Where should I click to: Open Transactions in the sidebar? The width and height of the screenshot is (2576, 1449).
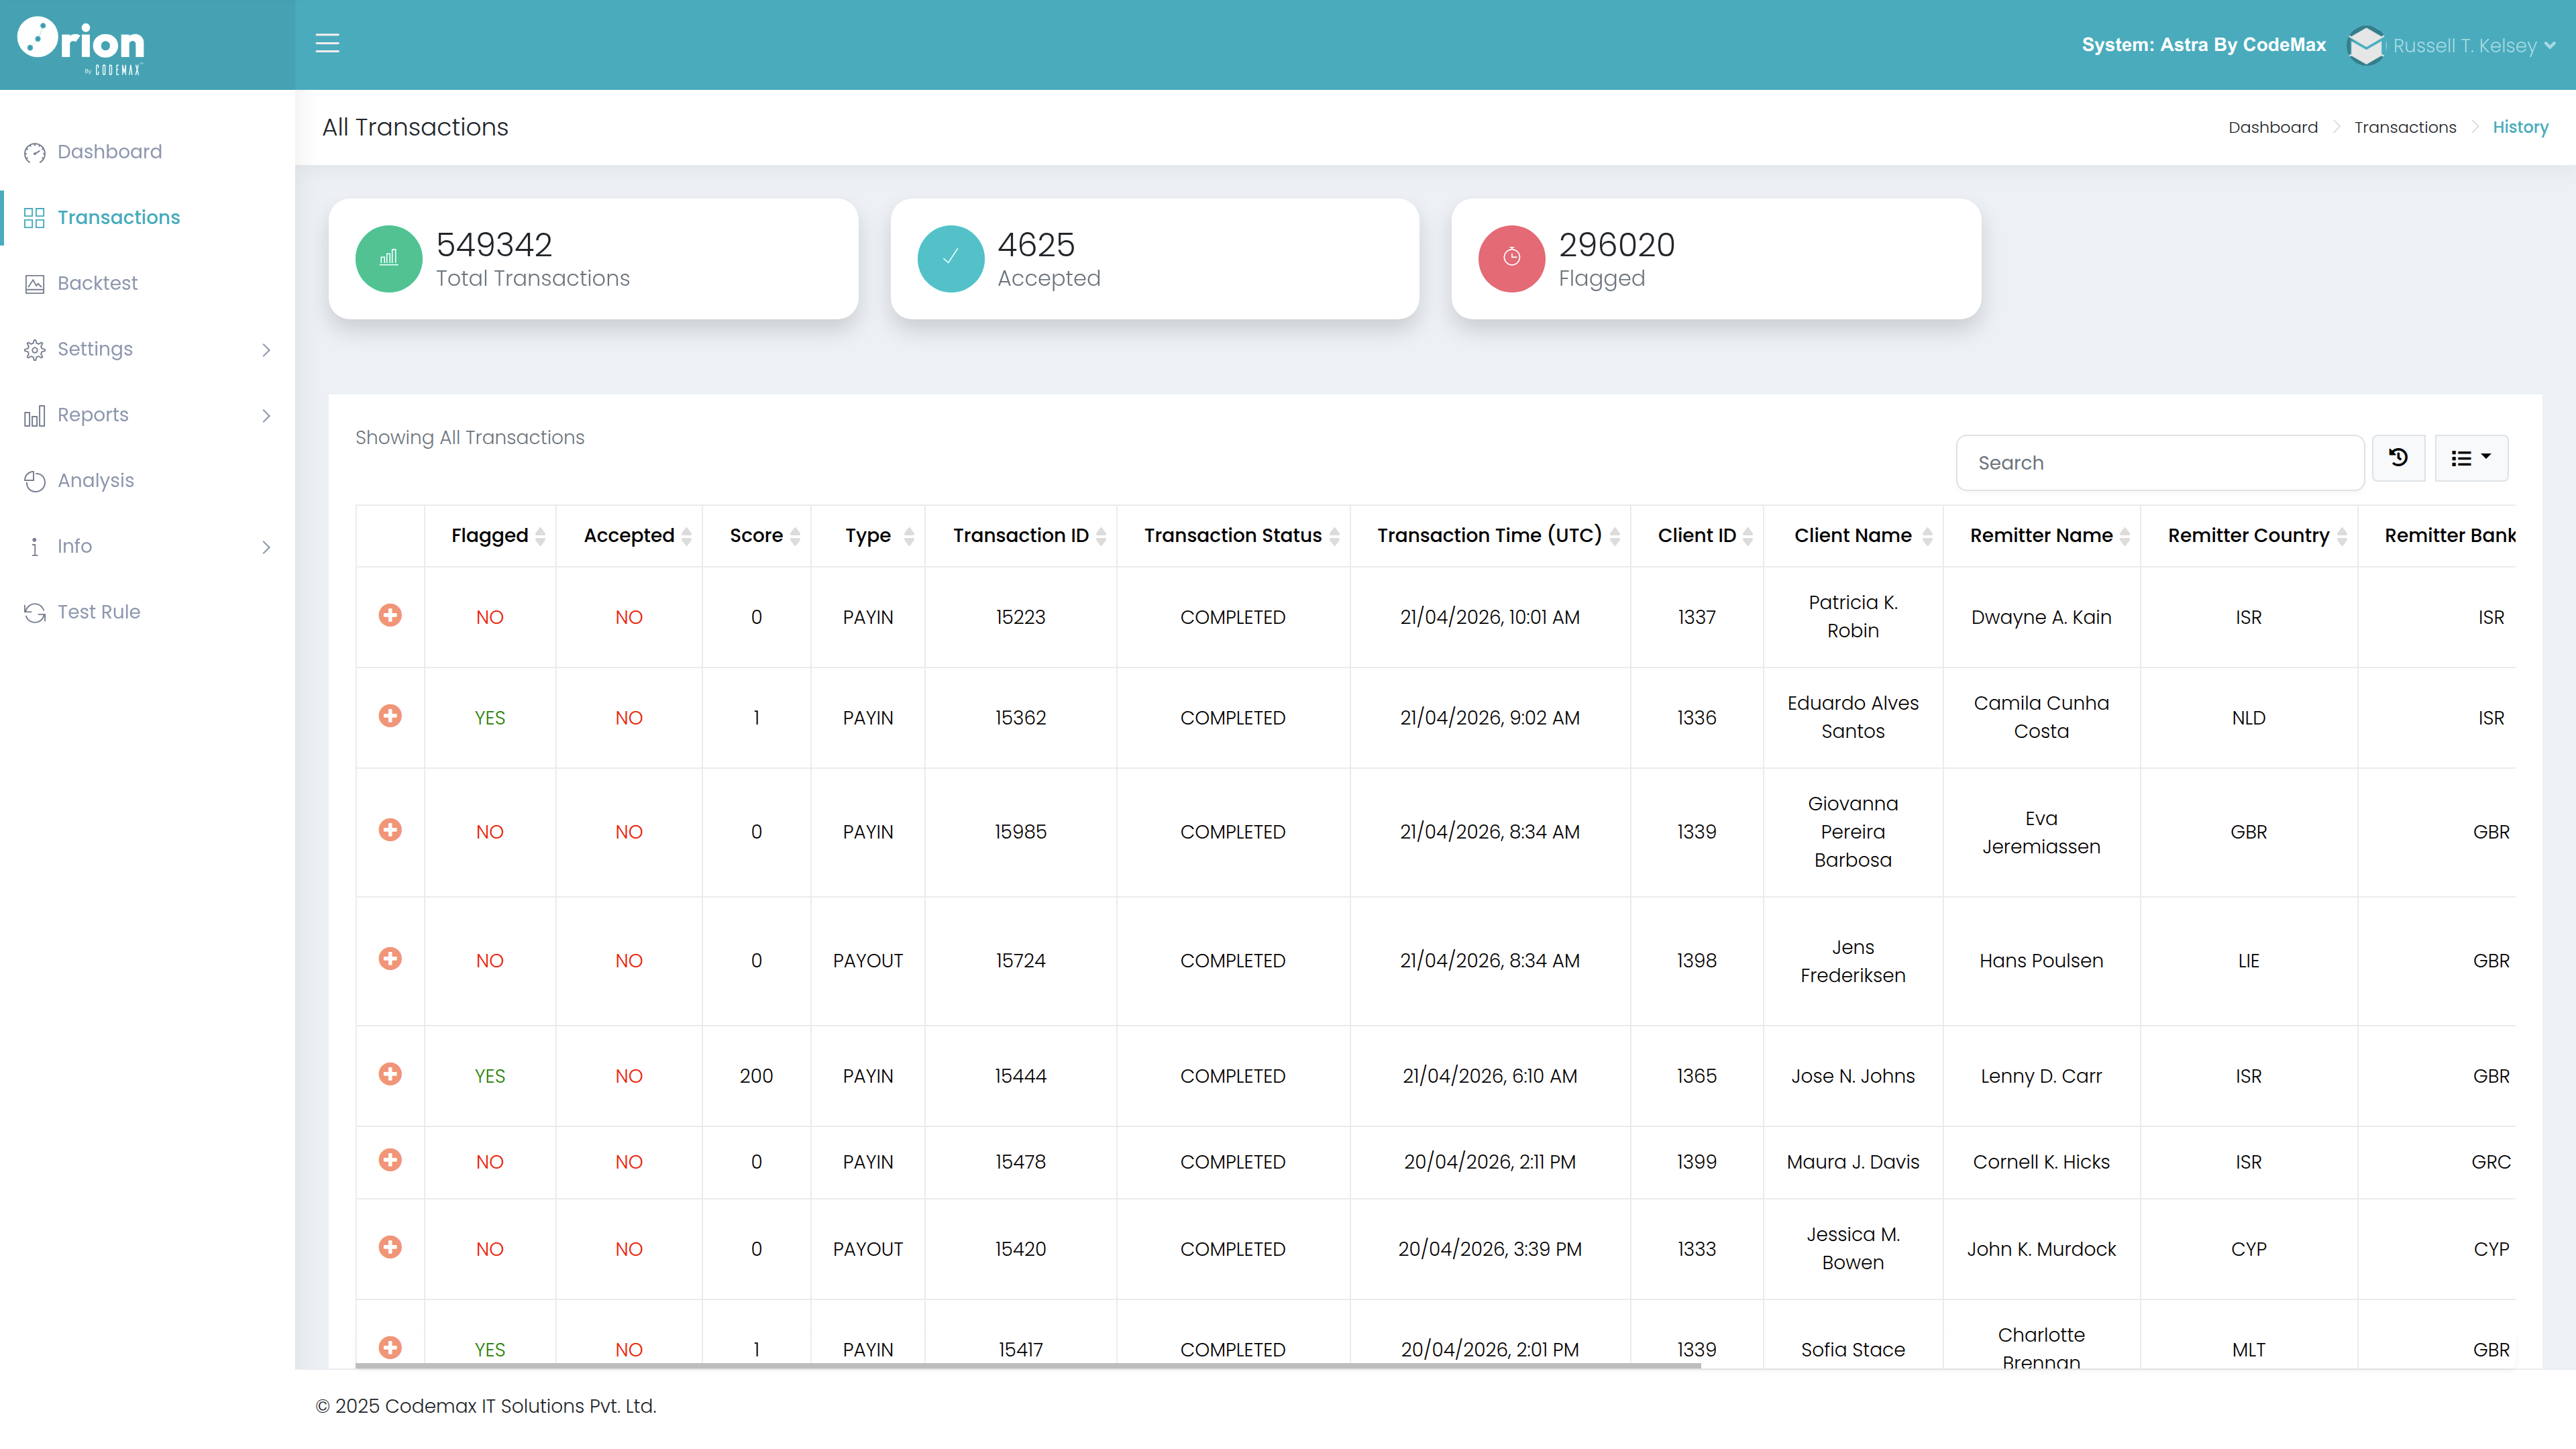pyautogui.click(x=118, y=218)
